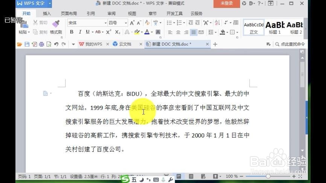Viewport: 326px width, 183px height.
Task: Align text right
Action: 186,32
